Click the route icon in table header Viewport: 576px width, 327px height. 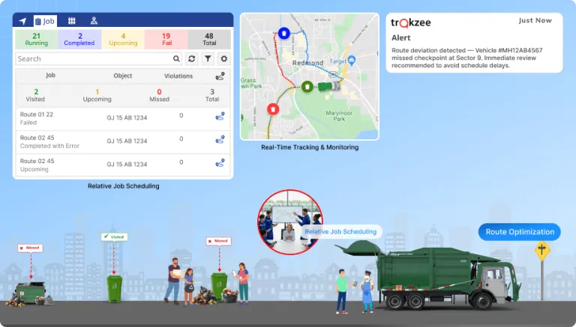pos(220,76)
